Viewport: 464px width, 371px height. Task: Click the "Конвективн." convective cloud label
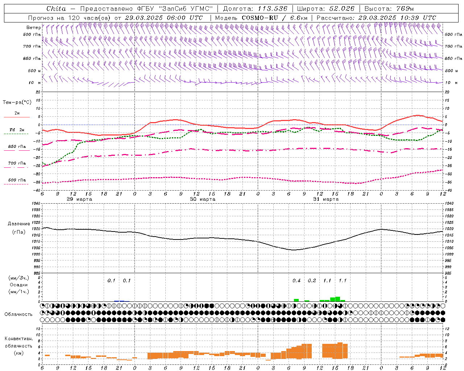pos(18,339)
